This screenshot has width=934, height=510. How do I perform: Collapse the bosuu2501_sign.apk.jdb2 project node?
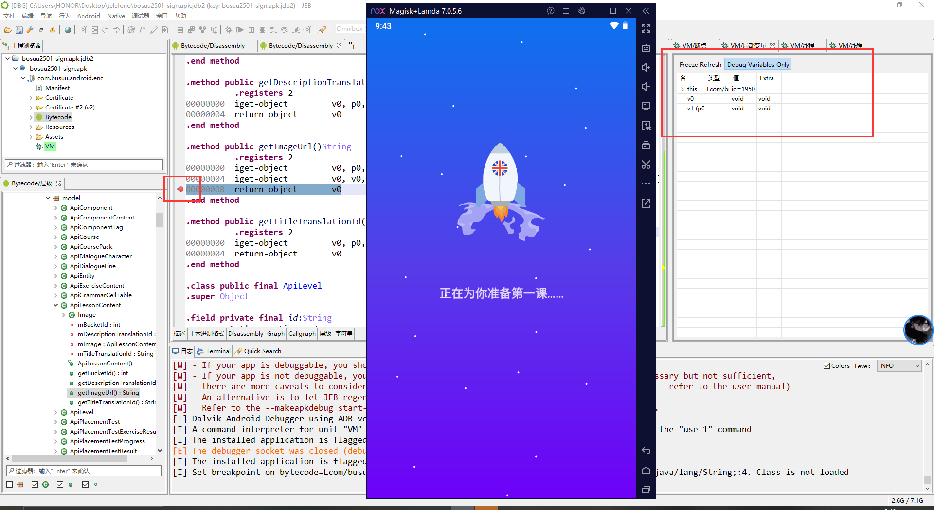[x=8, y=59]
